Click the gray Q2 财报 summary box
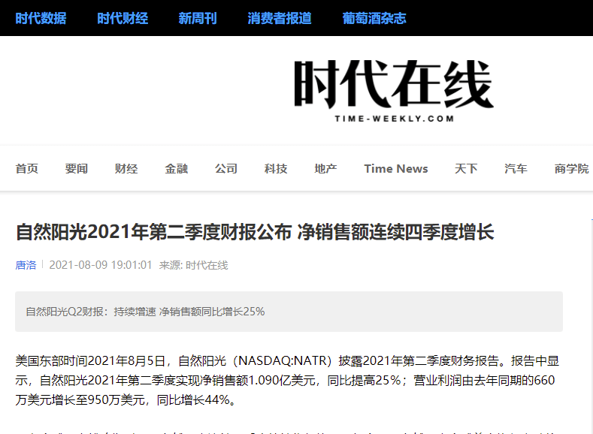The height and width of the screenshot is (434, 593). tap(289, 312)
